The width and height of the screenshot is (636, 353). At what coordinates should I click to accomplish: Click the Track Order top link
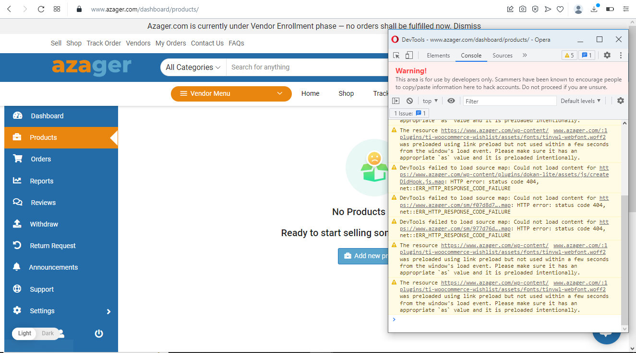(x=104, y=43)
